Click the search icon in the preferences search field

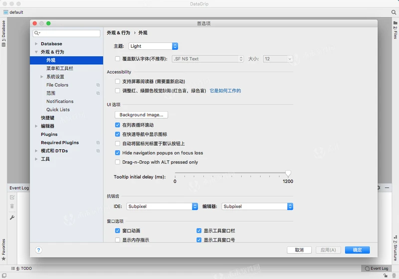point(37,33)
